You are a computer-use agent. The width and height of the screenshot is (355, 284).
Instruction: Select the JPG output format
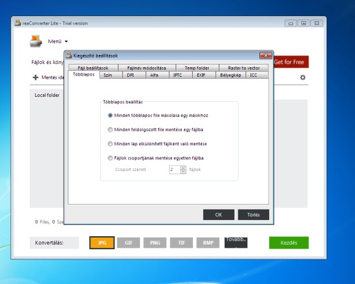coord(102,243)
